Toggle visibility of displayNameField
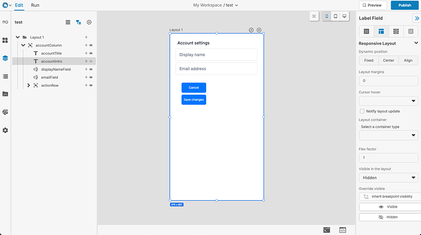 91,70
